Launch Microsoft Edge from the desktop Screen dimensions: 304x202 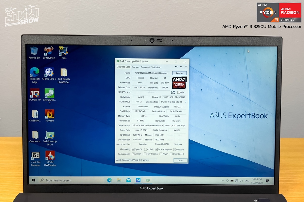tap(34, 75)
